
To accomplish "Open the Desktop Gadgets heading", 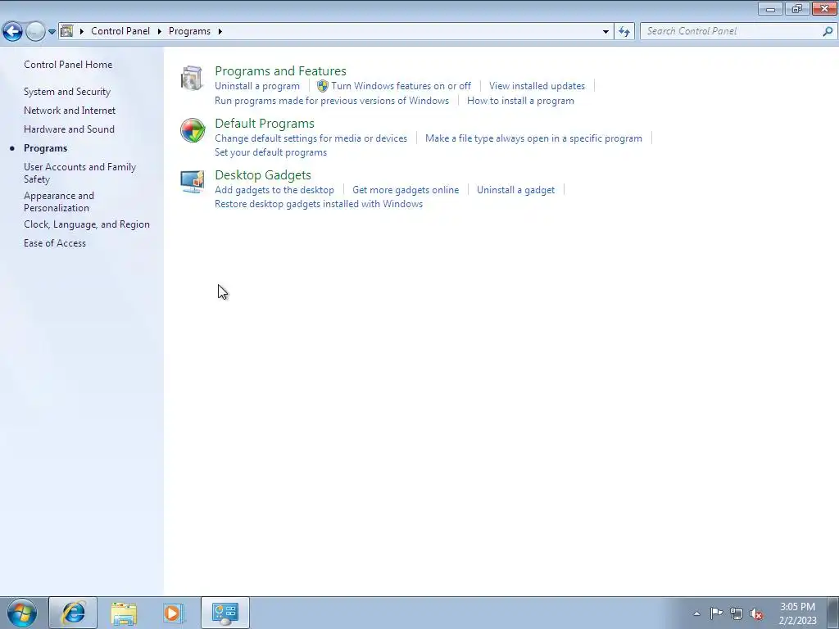I will [x=263, y=175].
